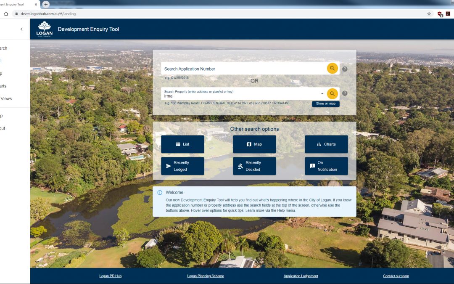Viewport: 454px width, 284px height.
Task: Bookmark this page with the star icon
Action: point(429,13)
